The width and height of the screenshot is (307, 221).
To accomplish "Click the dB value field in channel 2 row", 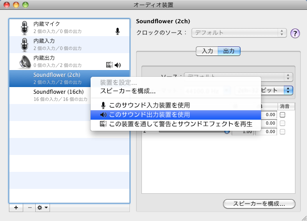I will [266, 132].
